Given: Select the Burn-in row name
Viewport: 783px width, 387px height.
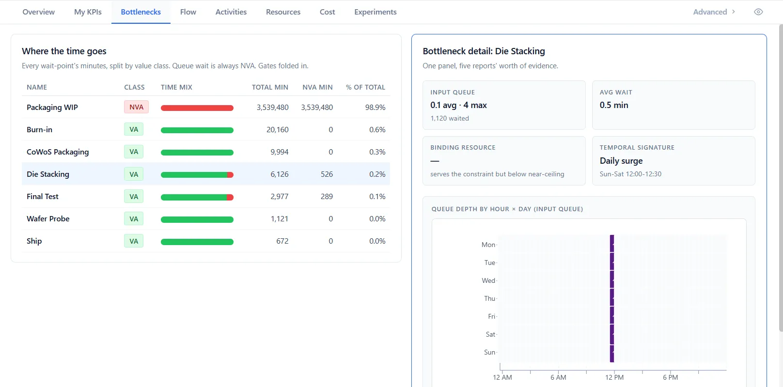Looking at the screenshot, I should pyautogui.click(x=39, y=129).
